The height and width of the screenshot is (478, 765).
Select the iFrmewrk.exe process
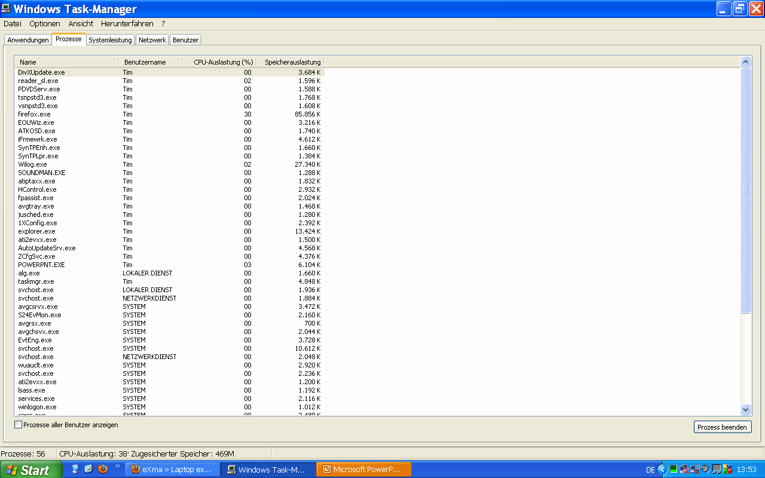[169, 139]
